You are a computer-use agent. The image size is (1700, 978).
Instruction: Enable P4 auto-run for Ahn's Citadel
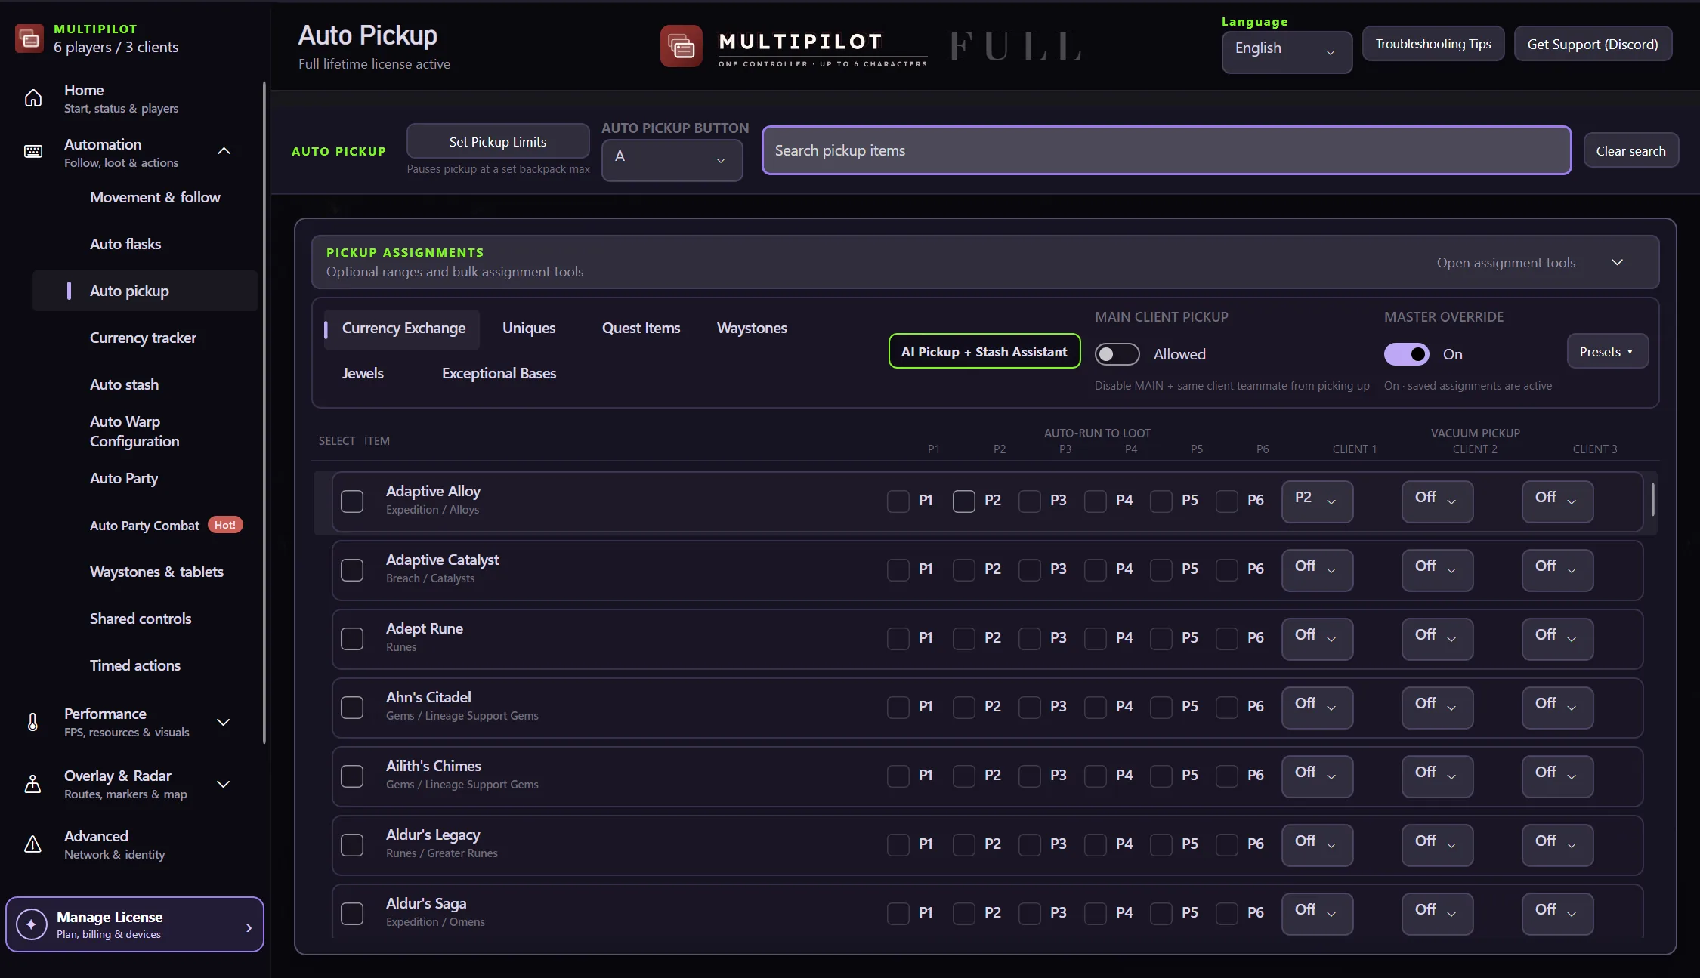1096,707
